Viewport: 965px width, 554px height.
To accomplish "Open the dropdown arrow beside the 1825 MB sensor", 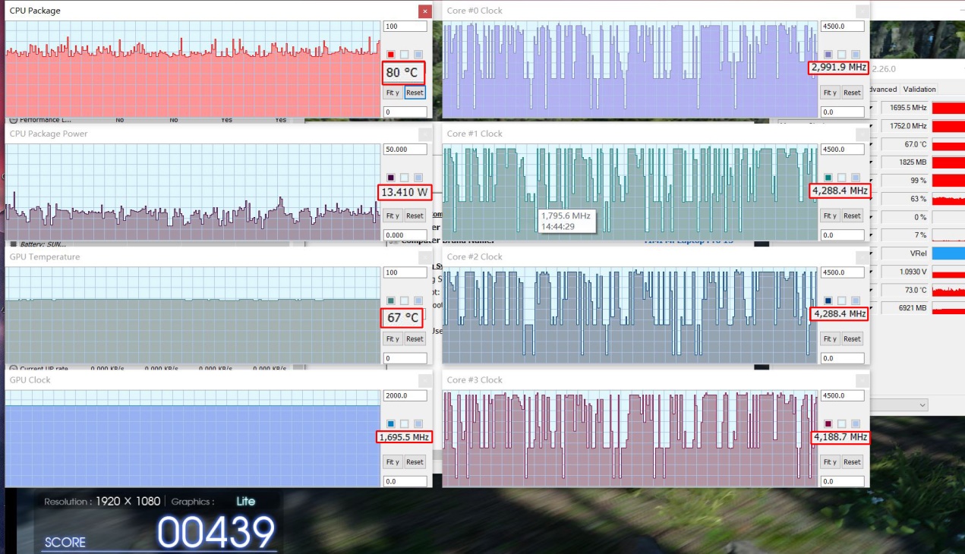I will [872, 162].
